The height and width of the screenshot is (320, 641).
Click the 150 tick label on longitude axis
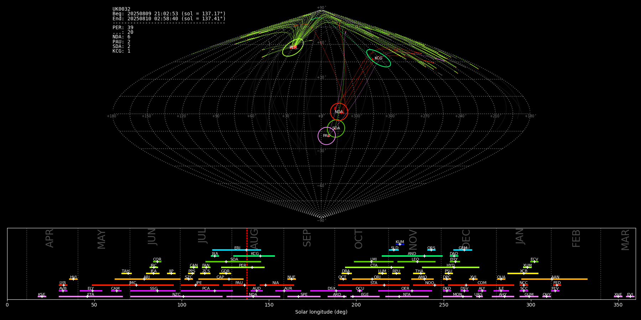click(269, 305)
